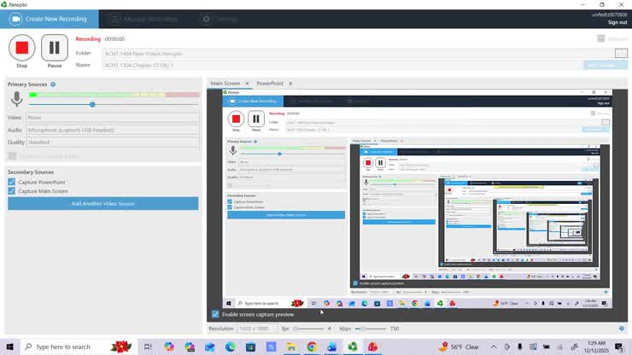
Task: Open the Manage Recordings tab
Action: coord(143,19)
